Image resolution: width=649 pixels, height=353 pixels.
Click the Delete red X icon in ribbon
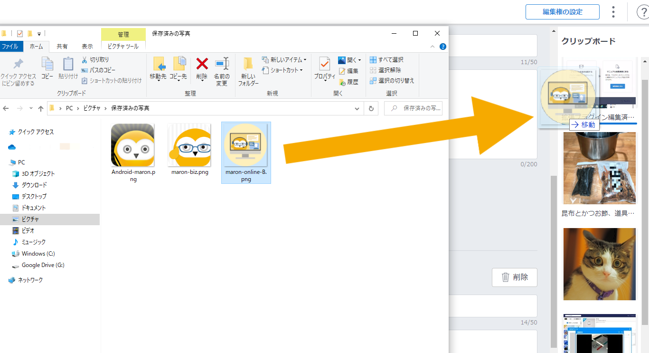coord(202,64)
